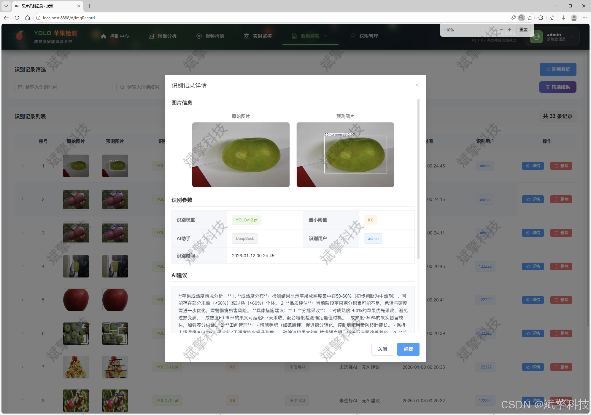591x415 pixels.
Task: Expand row 5 in the record list
Action: (x=23, y=300)
